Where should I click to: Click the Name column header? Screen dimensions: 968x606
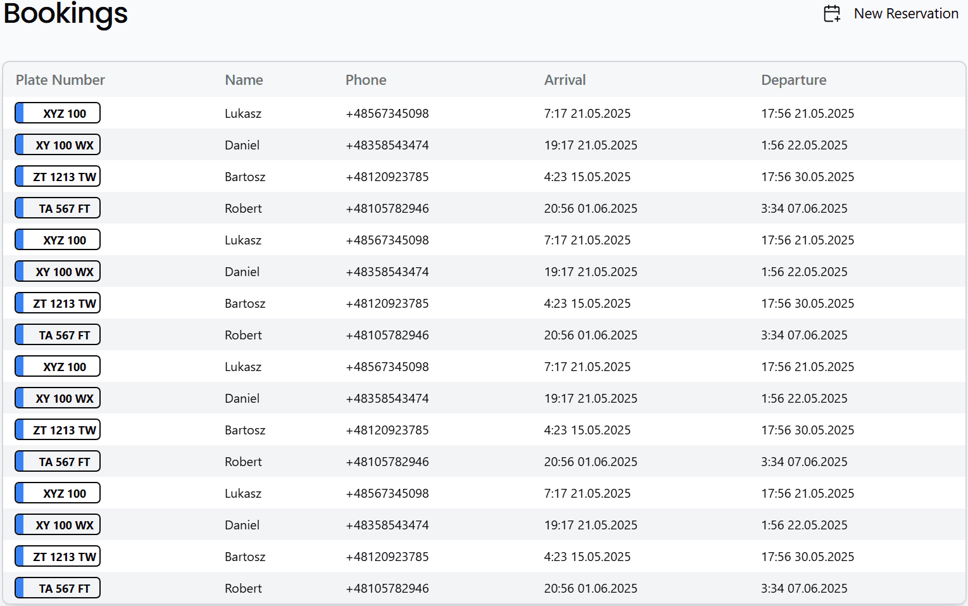tap(244, 80)
